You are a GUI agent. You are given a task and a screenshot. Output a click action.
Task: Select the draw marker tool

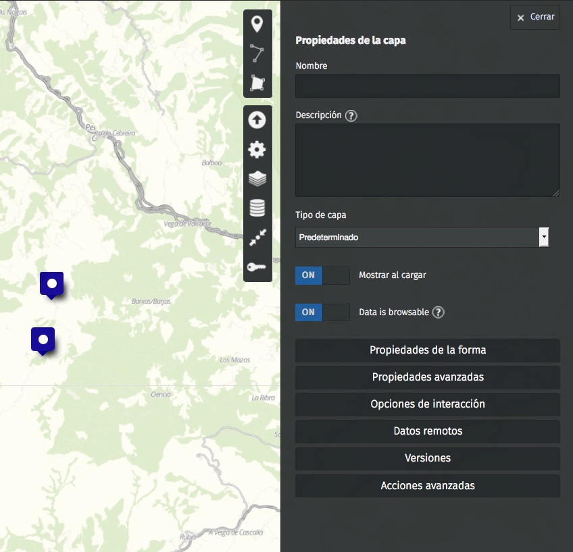click(x=257, y=25)
